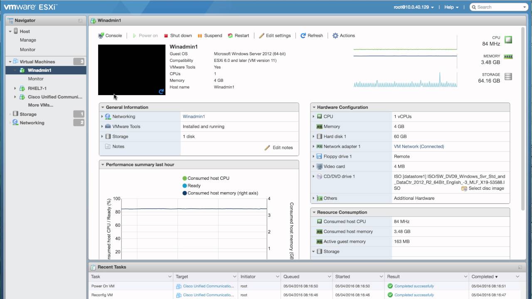
Task: Click the main panel vertical scrollbar
Action: (x=524, y=118)
